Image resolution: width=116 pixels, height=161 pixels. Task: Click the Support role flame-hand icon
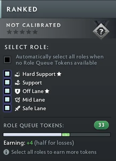coord(17,83)
